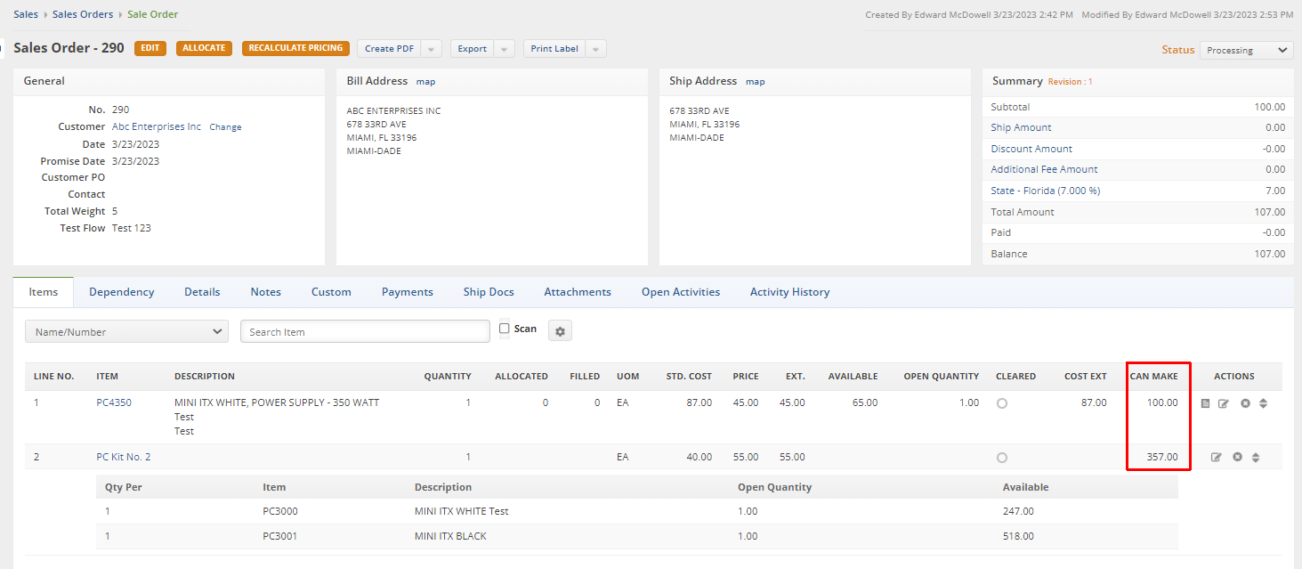This screenshot has width=1302, height=569.
Task: Click the Export button
Action: pyautogui.click(x=472, y=49)
